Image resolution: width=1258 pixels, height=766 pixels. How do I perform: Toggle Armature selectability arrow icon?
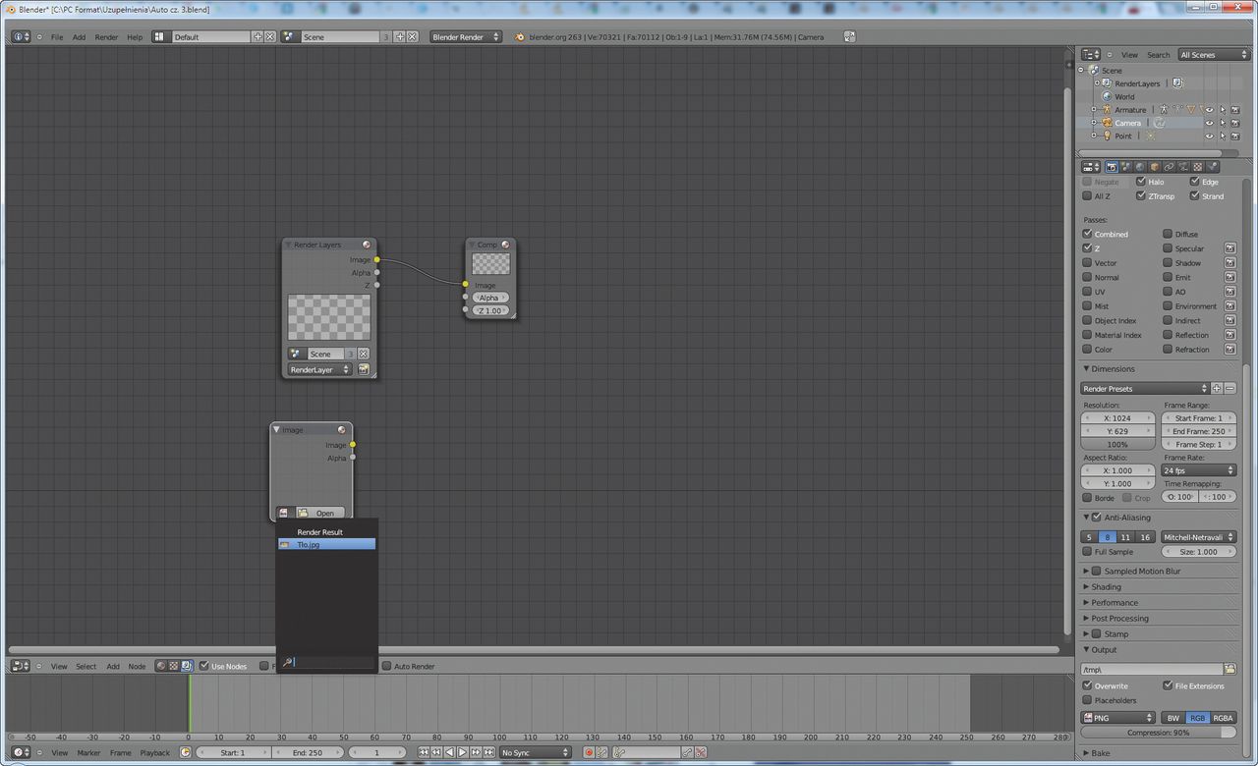1223,110
